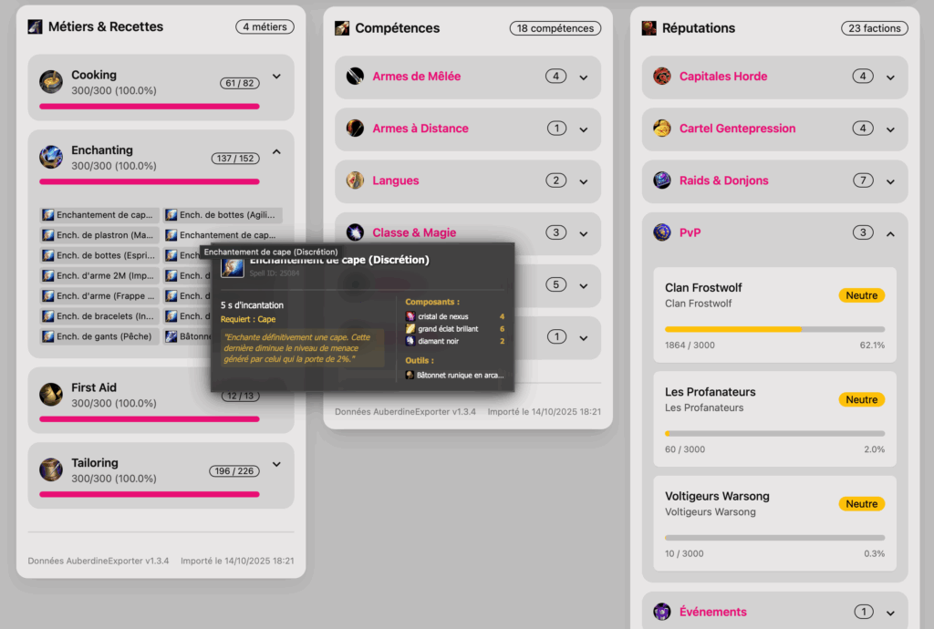The image size is (934, 629).
Task: Collapse the PvP reputation section
Action: click(x=890, y=234)
